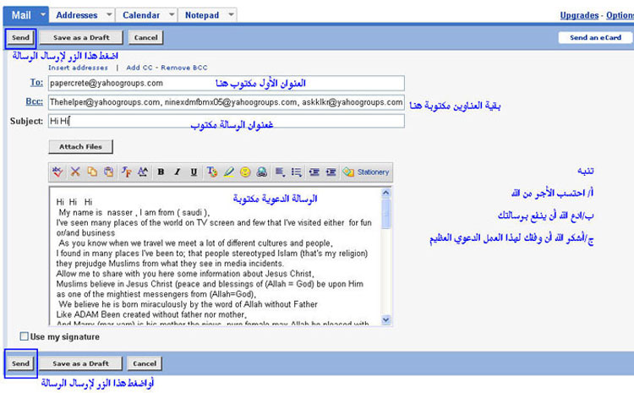Viewport: 634px width, 393px height.
Task: Open the Upgrades link
Action: click(x=579, y=15)
